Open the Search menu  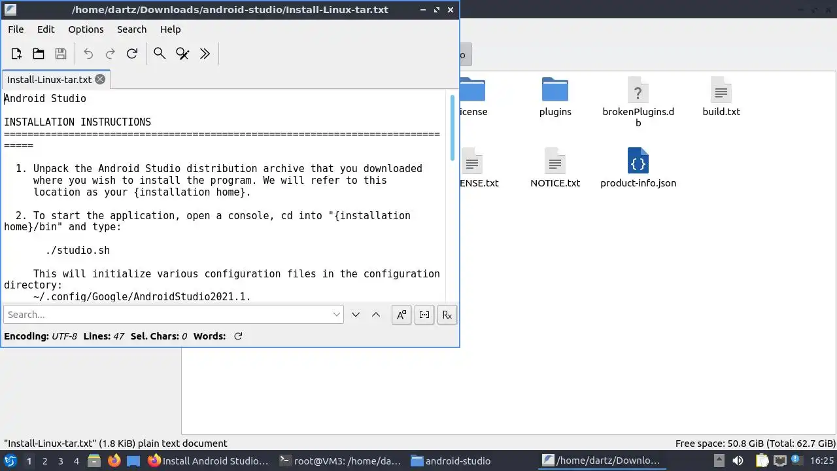(131, 29)
